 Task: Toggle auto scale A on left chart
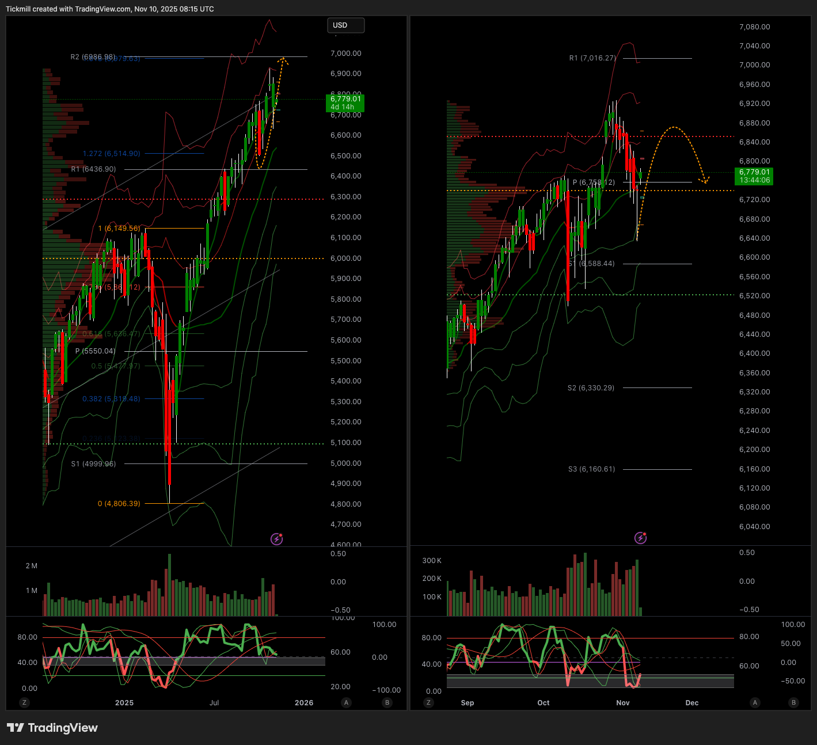click(346, 702)
